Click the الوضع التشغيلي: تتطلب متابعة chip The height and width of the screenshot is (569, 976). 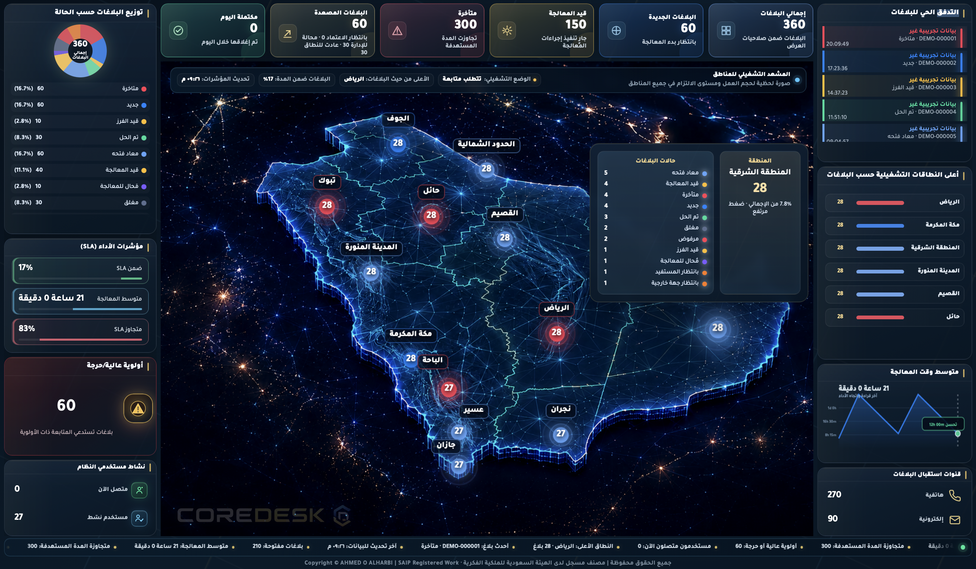coord(489,79)
